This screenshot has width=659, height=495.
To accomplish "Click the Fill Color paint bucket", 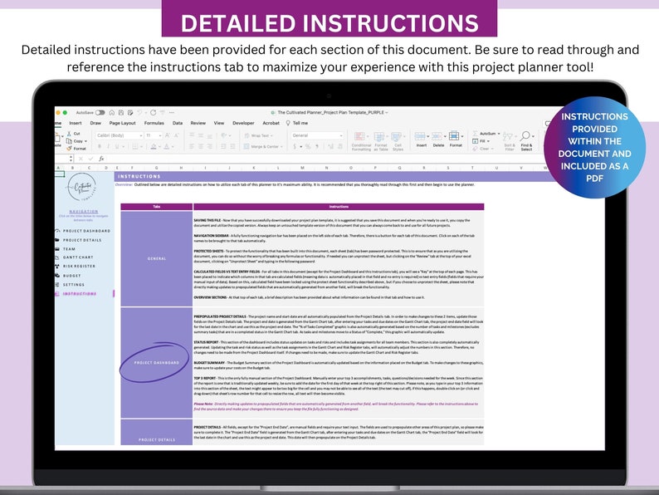I will click(154, 146).
